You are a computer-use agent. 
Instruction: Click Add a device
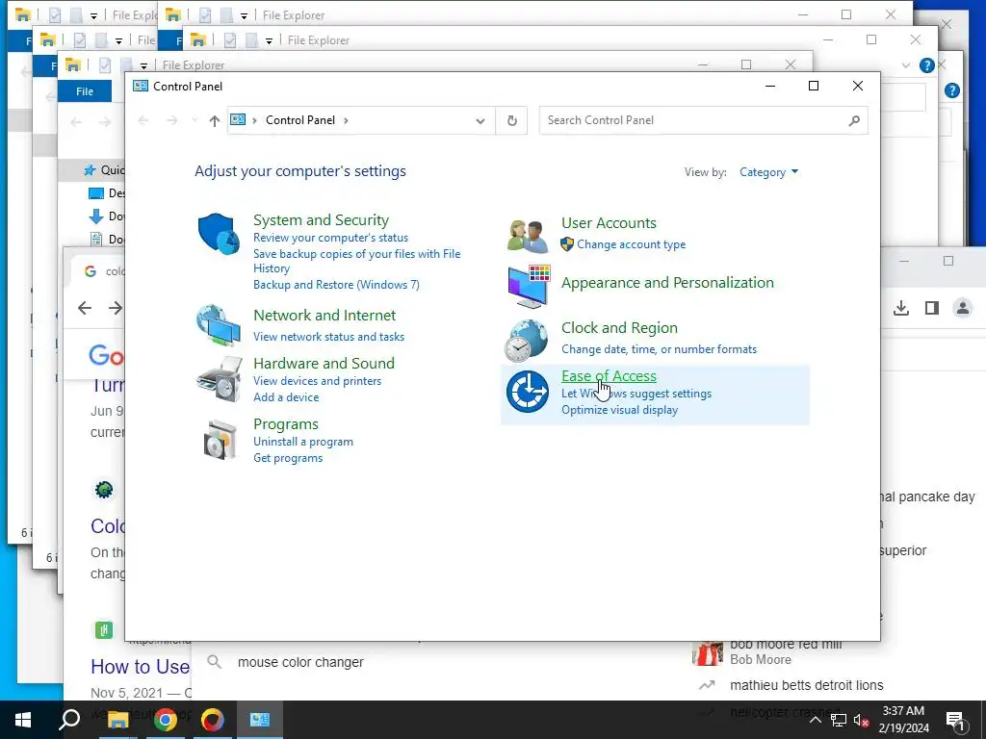pos(286,397)
